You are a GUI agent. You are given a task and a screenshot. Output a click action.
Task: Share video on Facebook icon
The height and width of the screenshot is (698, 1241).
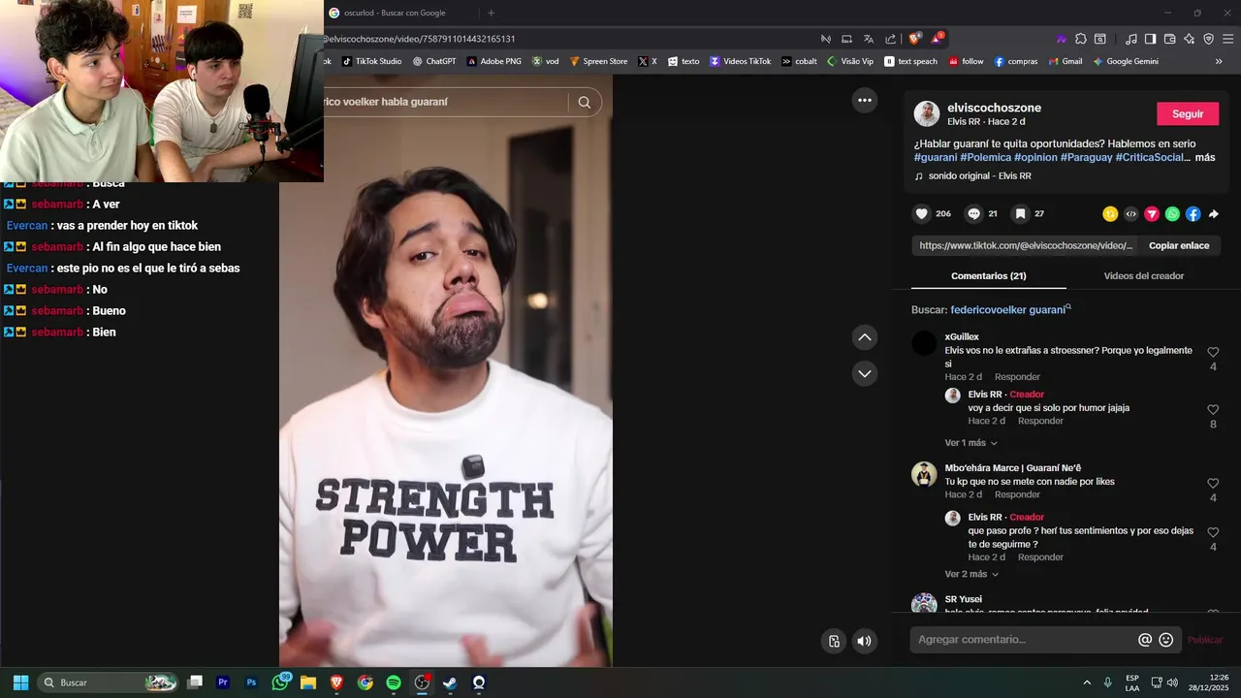tap(1193, 214)
